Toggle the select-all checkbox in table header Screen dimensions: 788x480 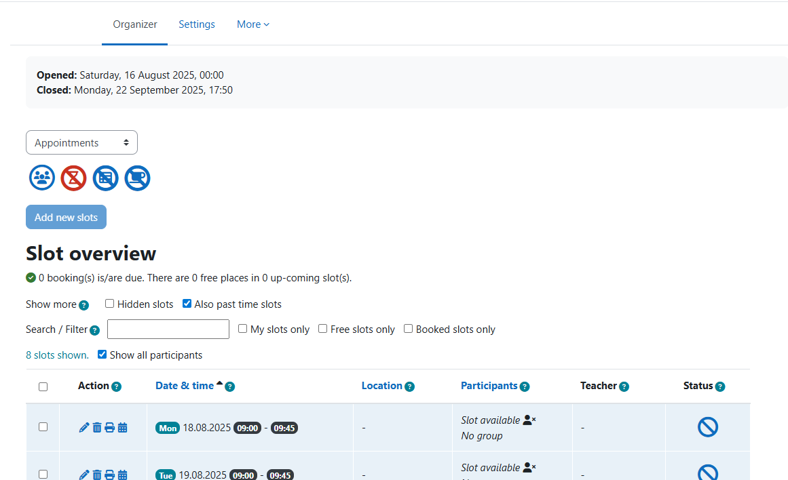pos(43,386)
